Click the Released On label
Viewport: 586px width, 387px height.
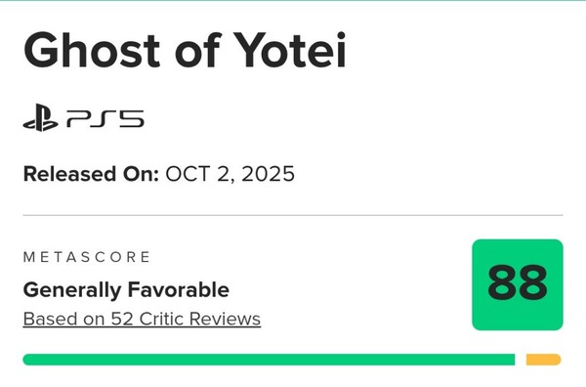91,174
